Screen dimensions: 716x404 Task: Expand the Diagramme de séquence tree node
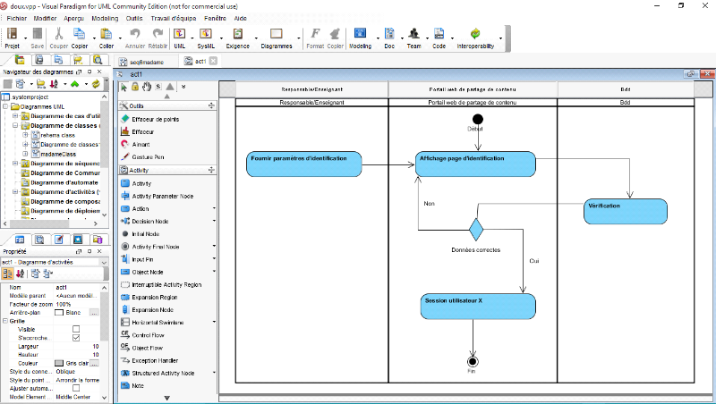pos(16,164)
